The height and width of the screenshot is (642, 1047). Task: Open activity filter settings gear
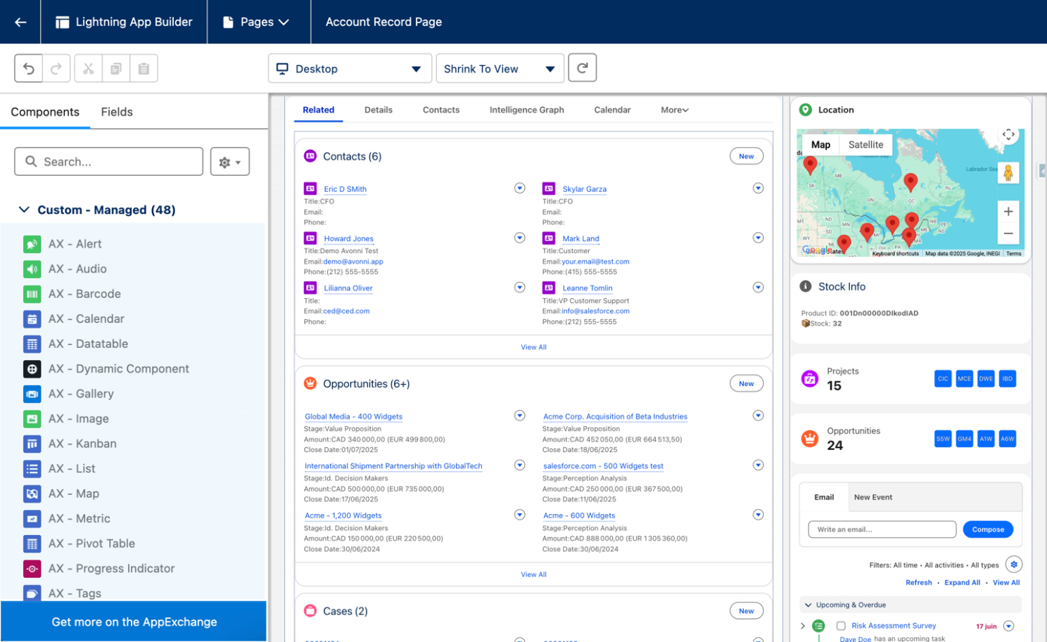pyautogui.click(x=1013, y=565)
